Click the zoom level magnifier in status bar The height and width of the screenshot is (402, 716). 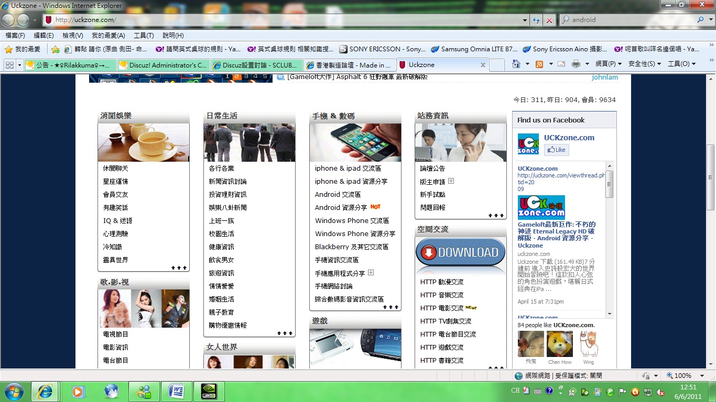670,376
